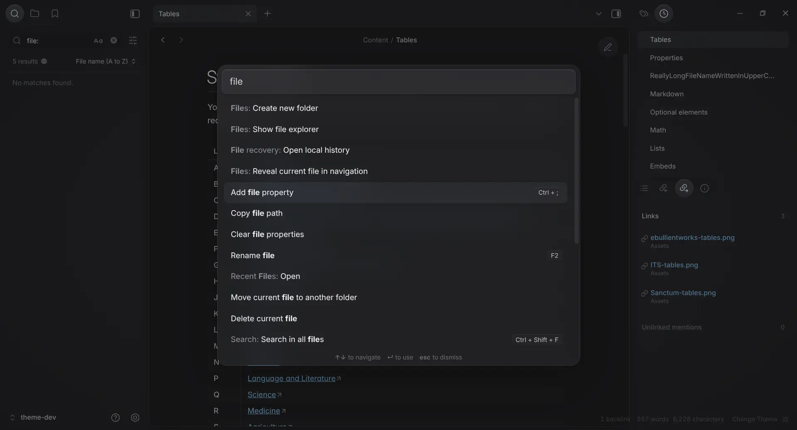Screen dimensions: 797x430
Task: Run Files: Create new folder command
Action: [395, 108]
